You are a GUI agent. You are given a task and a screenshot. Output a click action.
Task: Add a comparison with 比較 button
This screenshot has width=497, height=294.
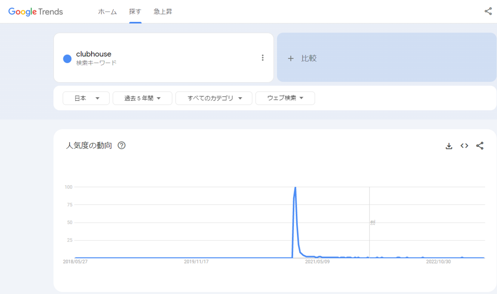coord(386,58)
